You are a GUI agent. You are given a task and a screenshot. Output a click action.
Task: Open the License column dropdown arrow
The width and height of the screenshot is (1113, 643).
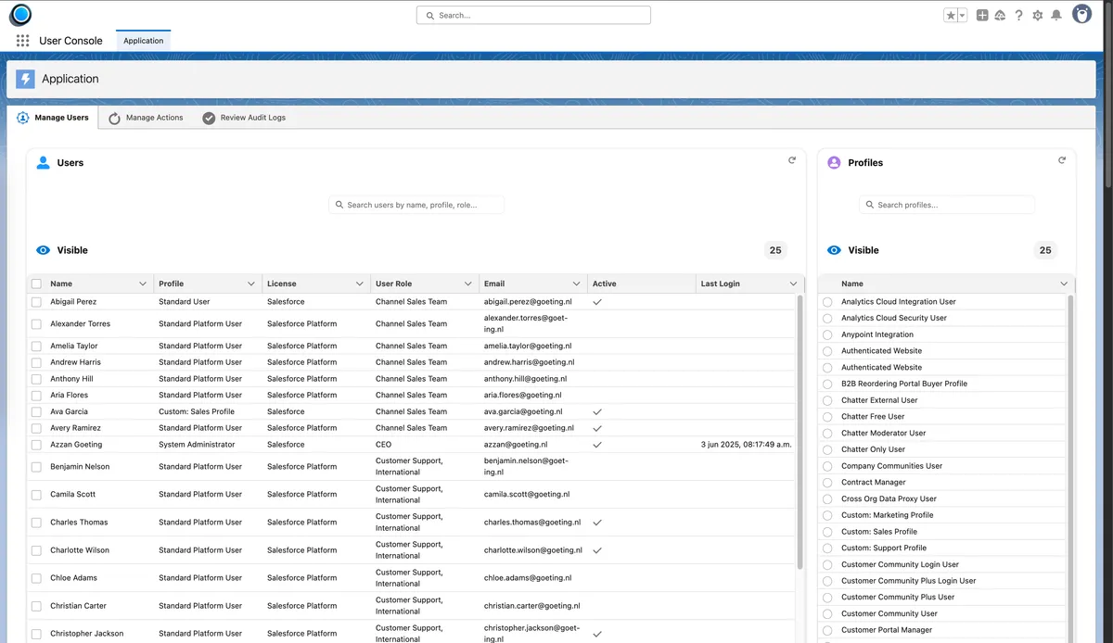[x=360, y=284]
